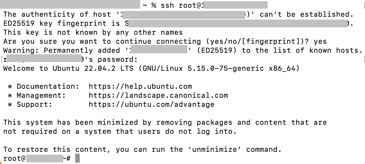Click the 'ssh' command on first line
The image size is (365, 164).
[158, 5]
